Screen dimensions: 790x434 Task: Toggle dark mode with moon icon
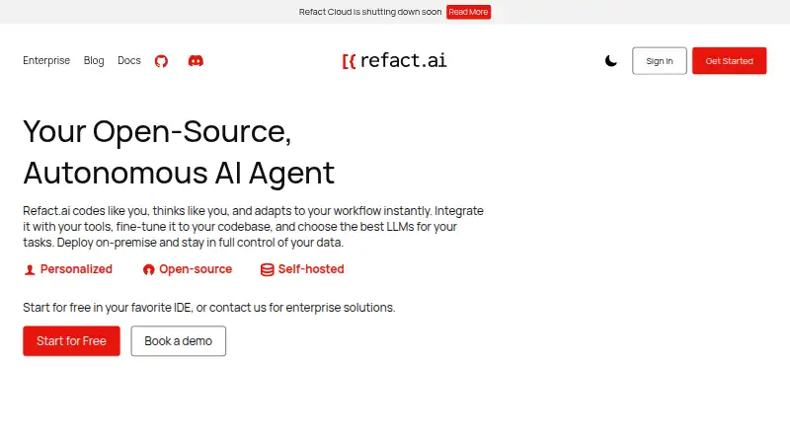click(x=610, y=61)
